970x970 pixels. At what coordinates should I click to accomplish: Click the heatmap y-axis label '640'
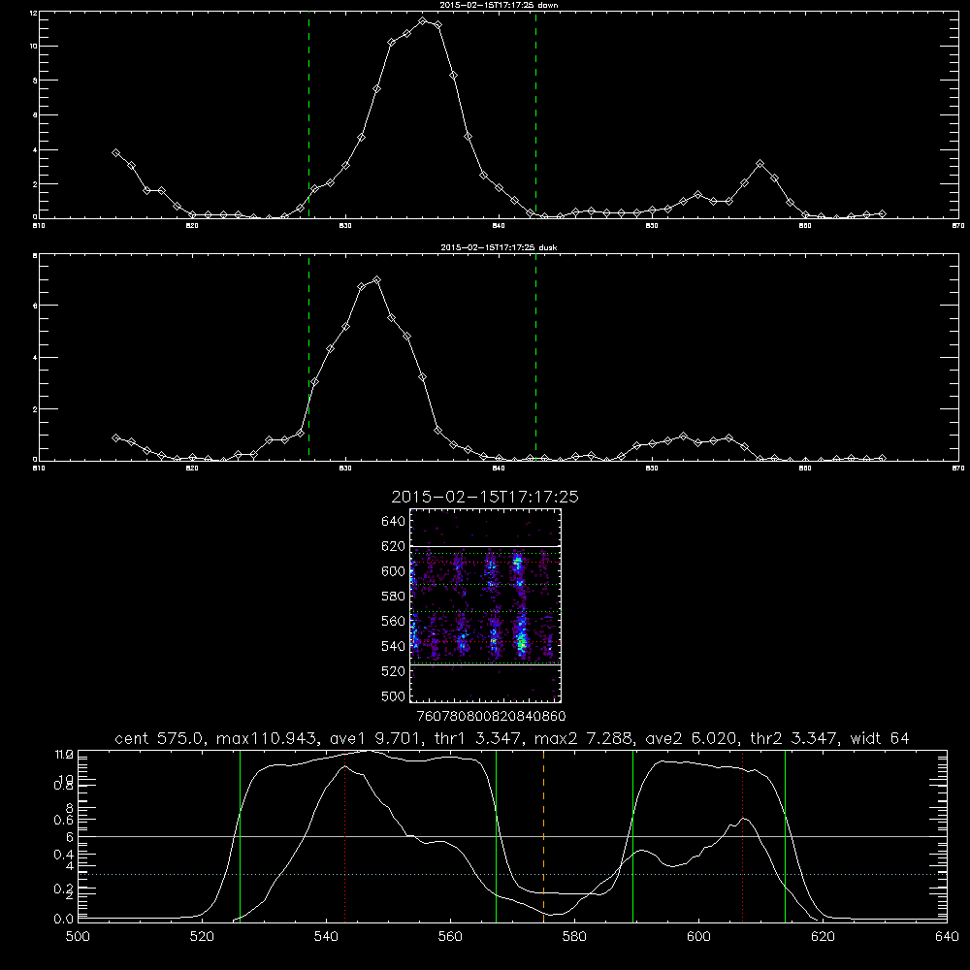pos(394,522)
